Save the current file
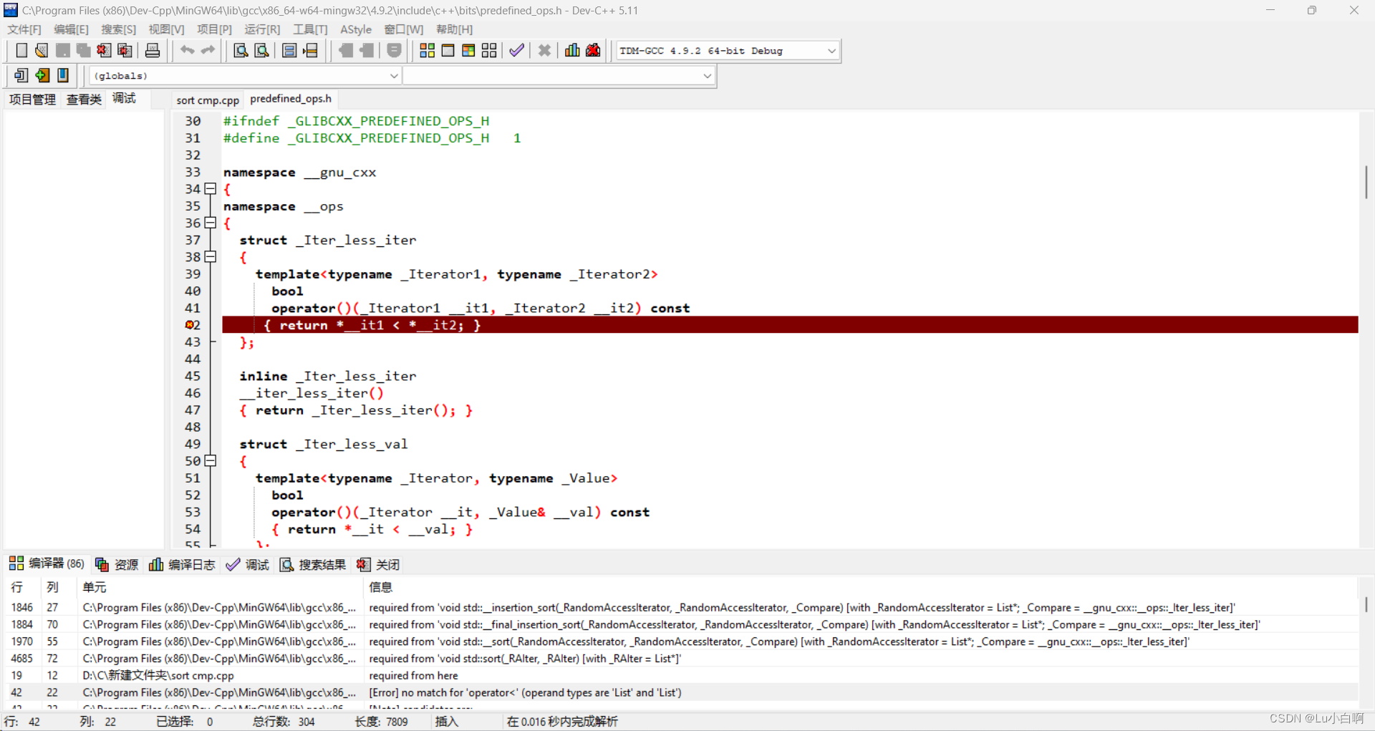The height and width of the screenshot is (731, 1375). [62, 50]
